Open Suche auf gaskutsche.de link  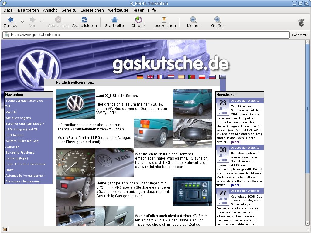pos(24,101)
